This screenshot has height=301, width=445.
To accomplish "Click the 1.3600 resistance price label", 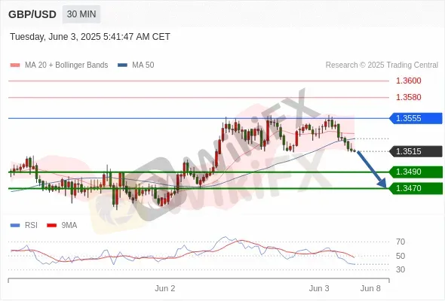I will 408,81.
